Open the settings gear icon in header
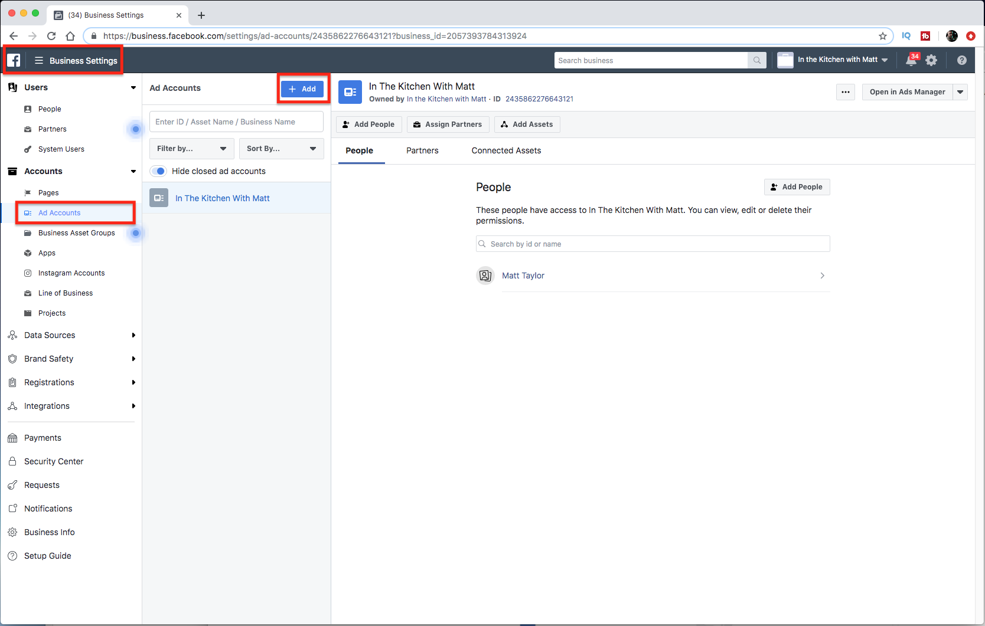 click(931, 60)
